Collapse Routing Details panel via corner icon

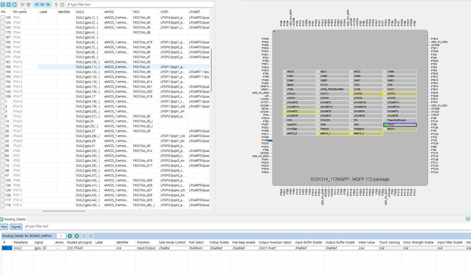point(468,219)
